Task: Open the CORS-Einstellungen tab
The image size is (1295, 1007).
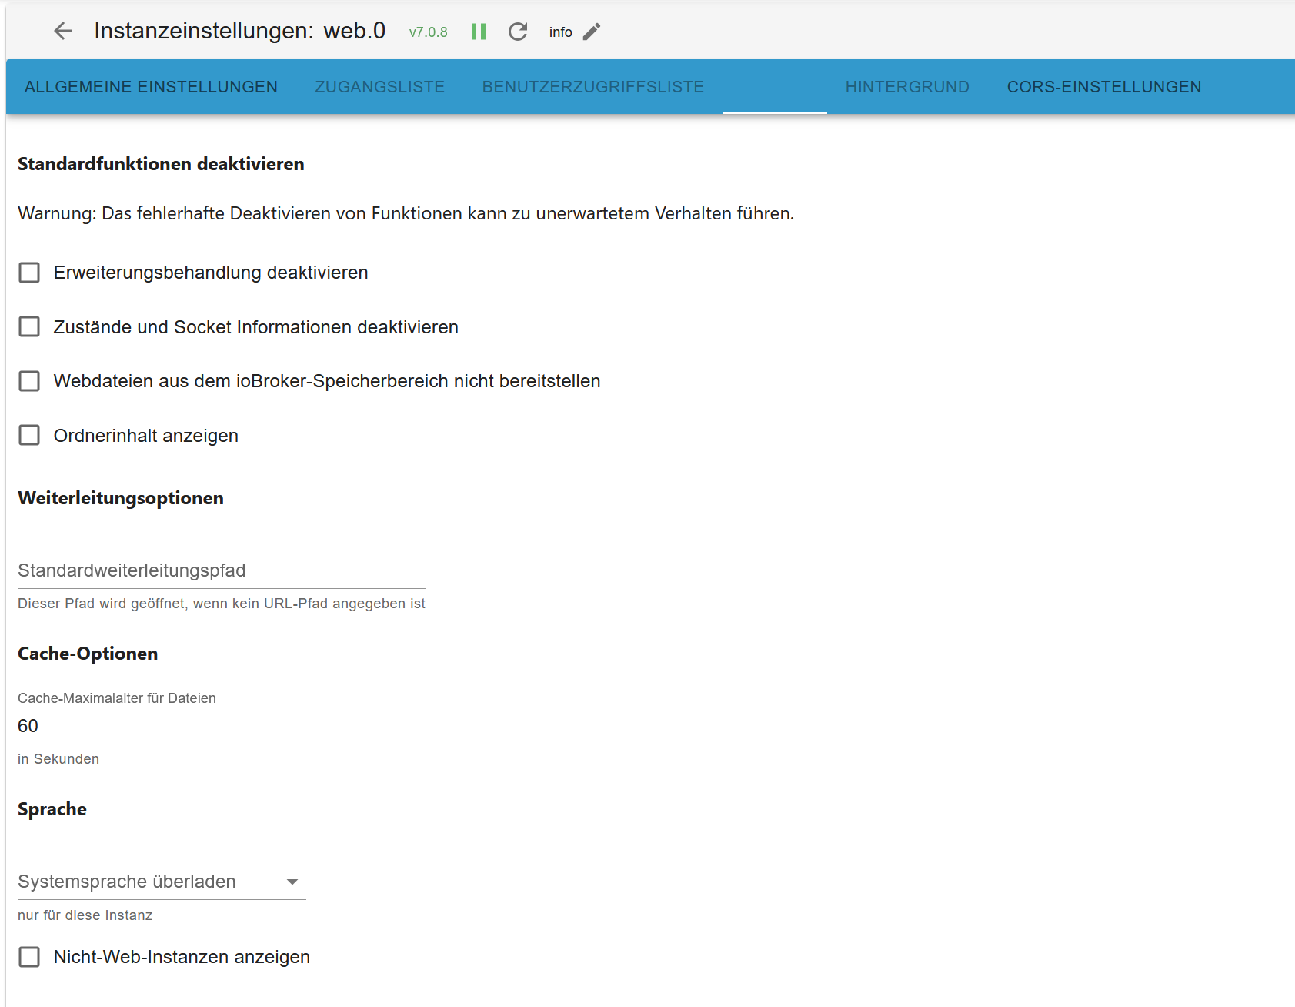Action: point(1103,87)
